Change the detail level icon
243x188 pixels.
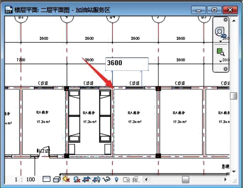tap(46, 179)
